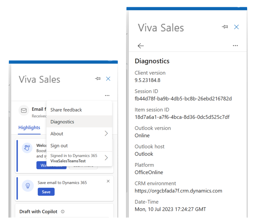Click the Save email to Dynamics 365 text
The image size is (254, 220).
(x=62, y=183)
